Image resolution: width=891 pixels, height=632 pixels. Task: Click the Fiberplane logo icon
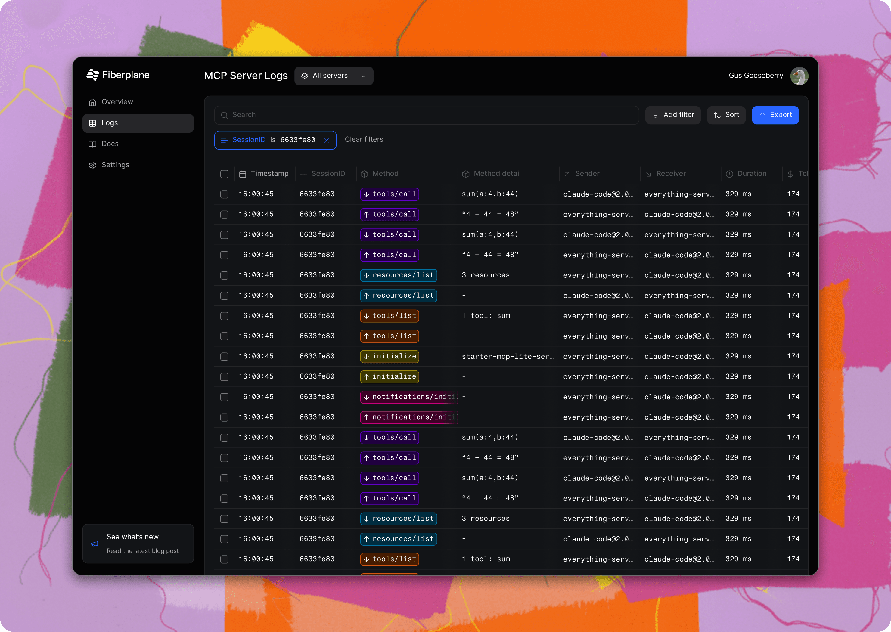[93, 75]
